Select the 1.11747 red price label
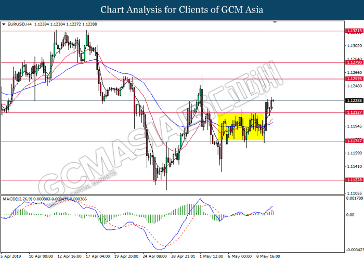 pyautogui.click(x=354, y=141)
